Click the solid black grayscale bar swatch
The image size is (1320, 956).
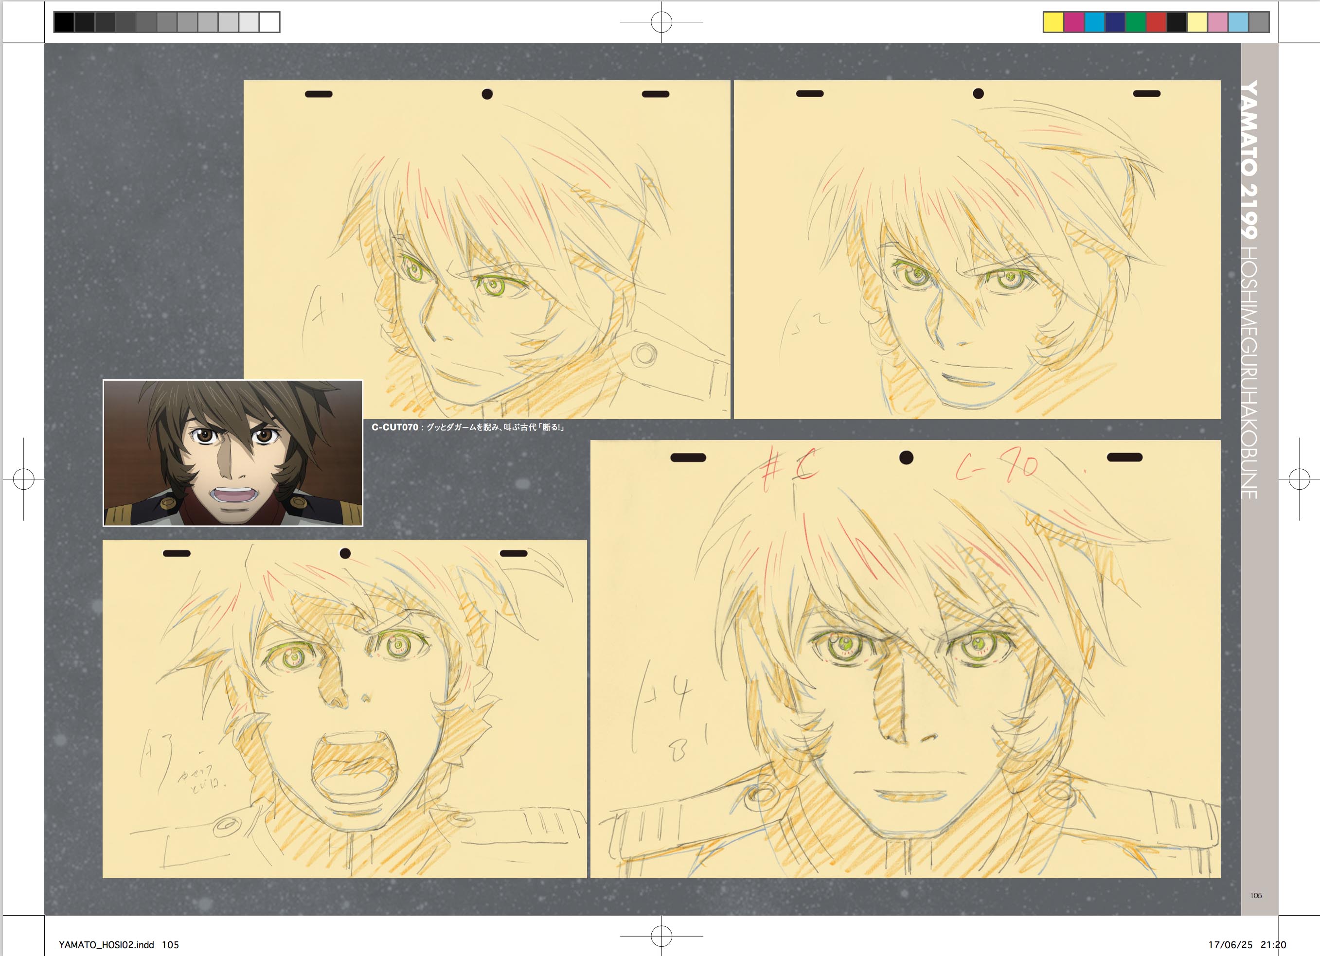64,22
